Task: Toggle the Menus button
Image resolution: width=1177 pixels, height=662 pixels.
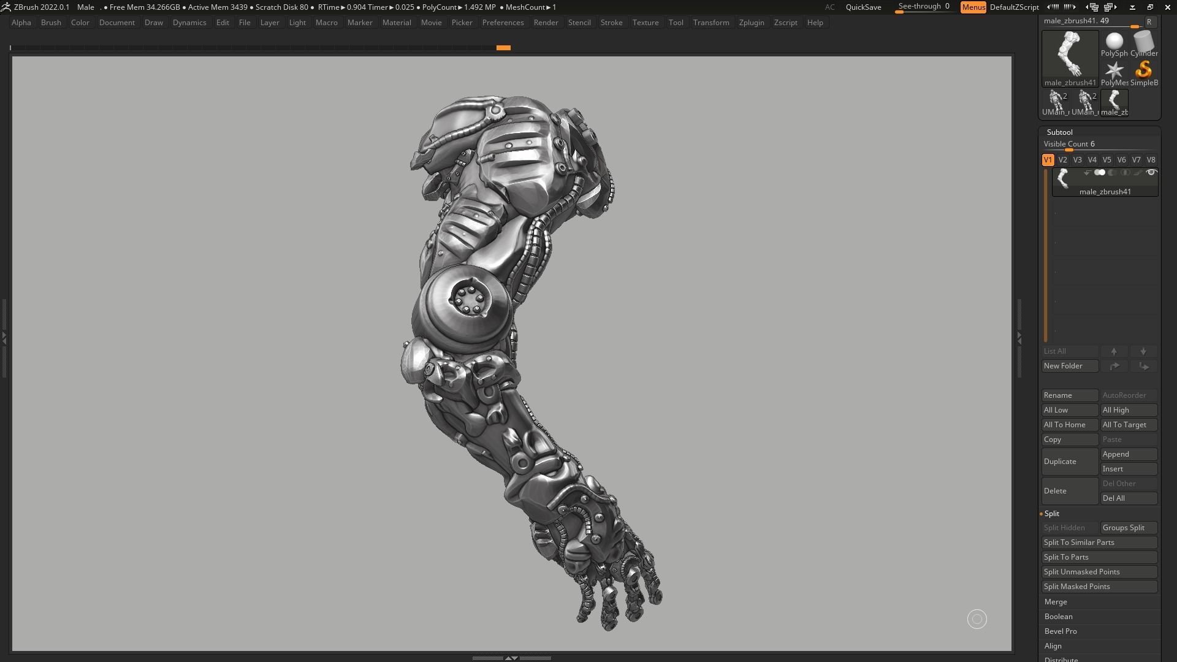Action: (x=973, y=7)
